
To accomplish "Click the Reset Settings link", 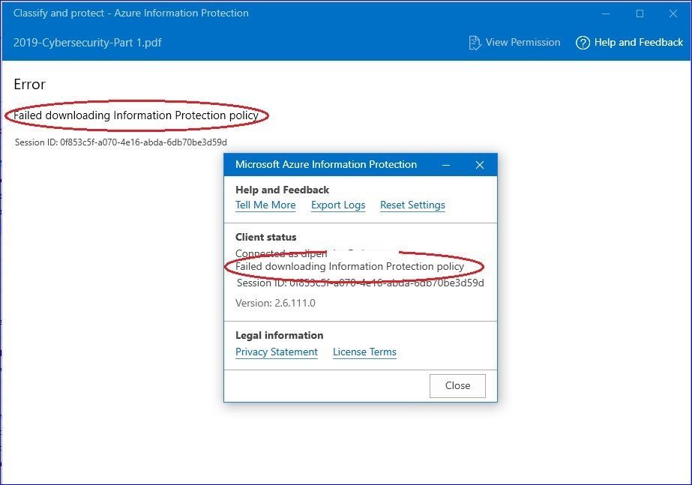I will [412, 205].
